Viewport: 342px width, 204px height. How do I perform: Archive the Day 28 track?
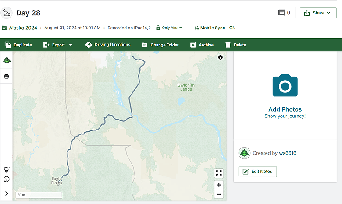(x=202, y=45)
